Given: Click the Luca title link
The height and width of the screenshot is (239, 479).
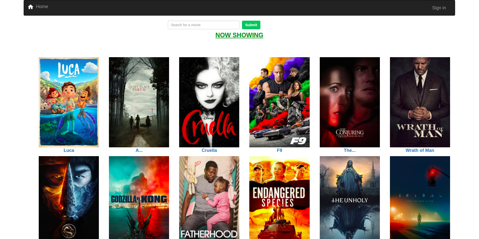Looking at the screenshot, I should tap(69, 150).
